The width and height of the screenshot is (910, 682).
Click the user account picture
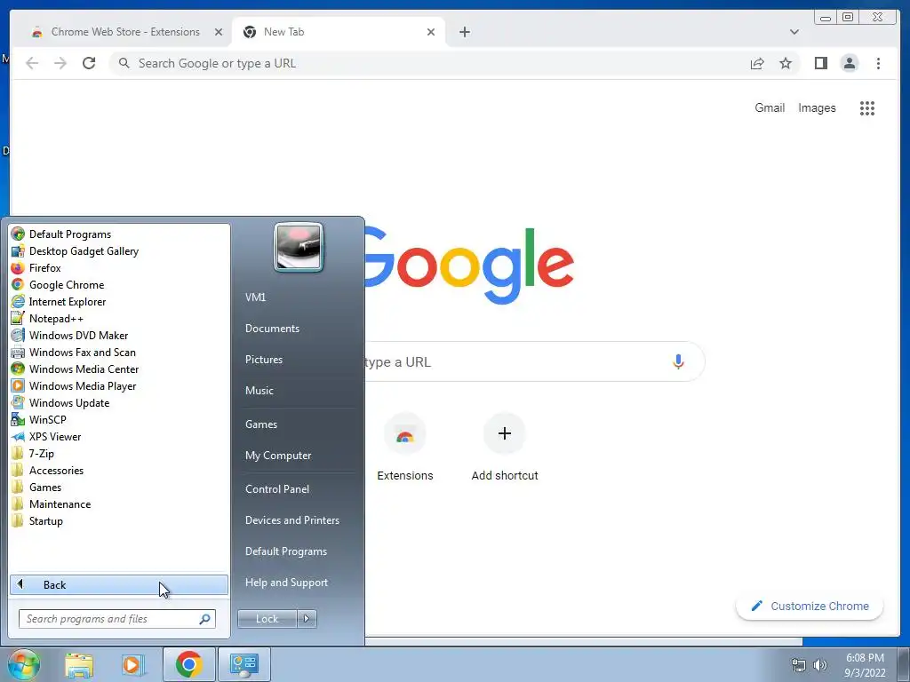[x=299, y=248]
